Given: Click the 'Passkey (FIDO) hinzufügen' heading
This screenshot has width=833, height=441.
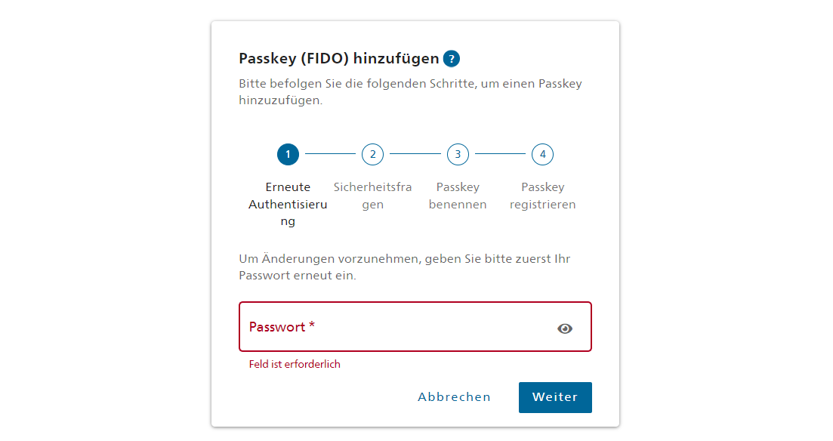Looking at the screenshot, I should click(339, 58).
